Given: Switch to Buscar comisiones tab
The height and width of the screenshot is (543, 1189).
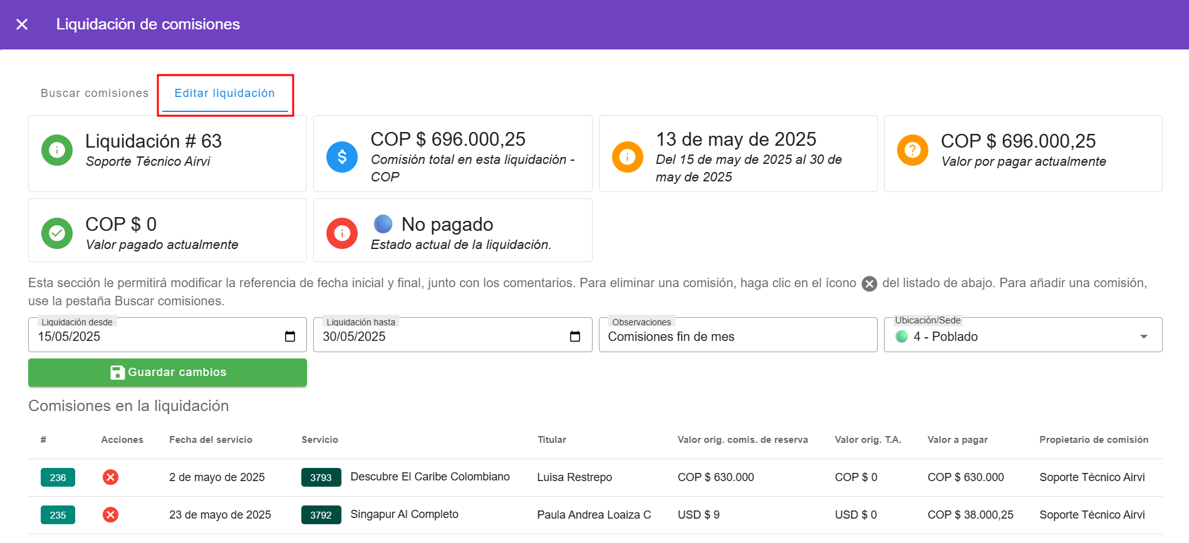Looking at the screenshot, I should click(95, 93).
